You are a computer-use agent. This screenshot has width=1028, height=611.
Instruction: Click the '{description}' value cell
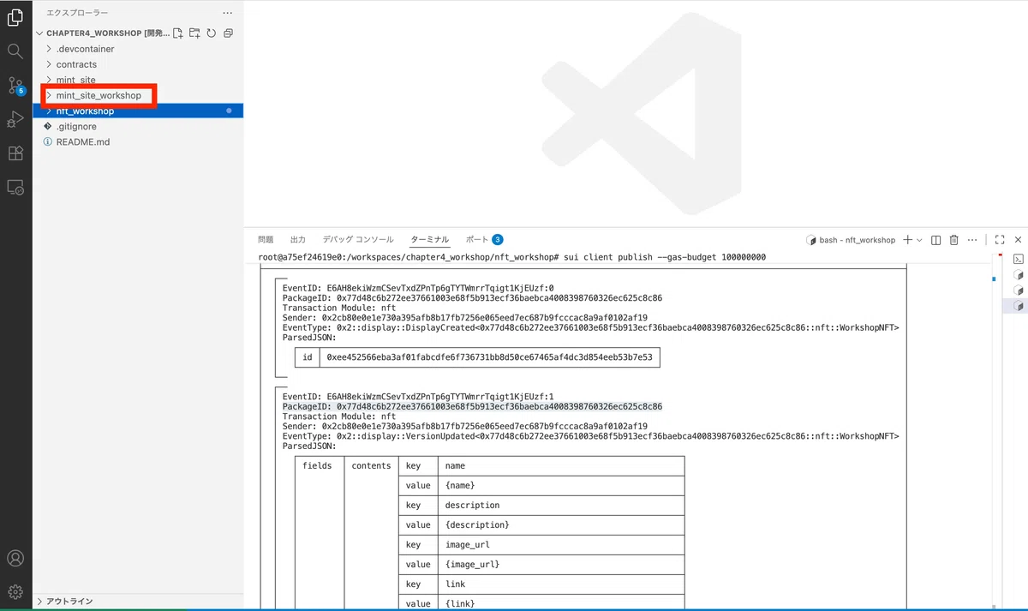(x=561, y=524)
